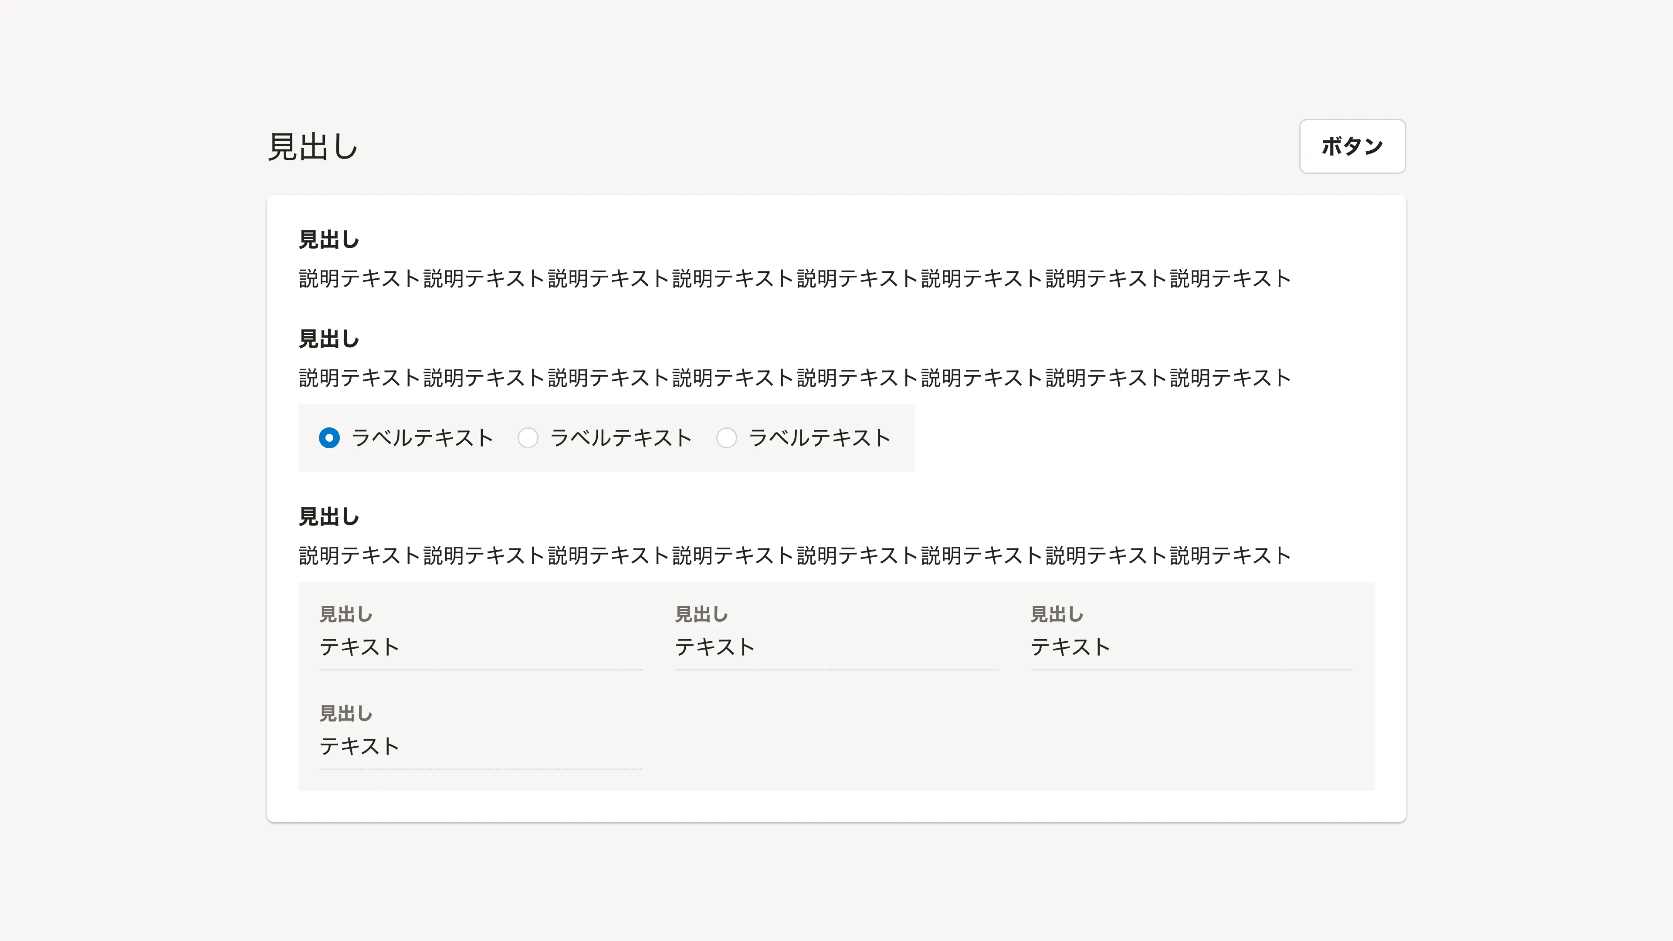Click the テキスト value in the bottom-row list cell
Image resolution: width=1673 pixels, height=941 pixels.
[x=359, y=746]
